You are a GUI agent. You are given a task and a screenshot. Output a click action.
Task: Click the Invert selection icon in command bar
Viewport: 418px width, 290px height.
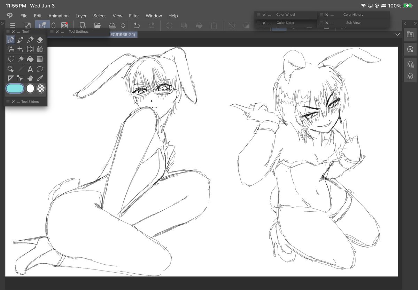246,25
